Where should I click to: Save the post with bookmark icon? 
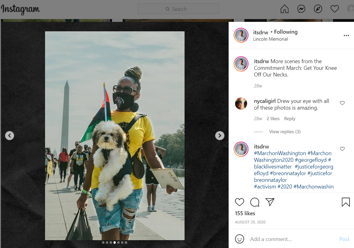click(346, 202)
